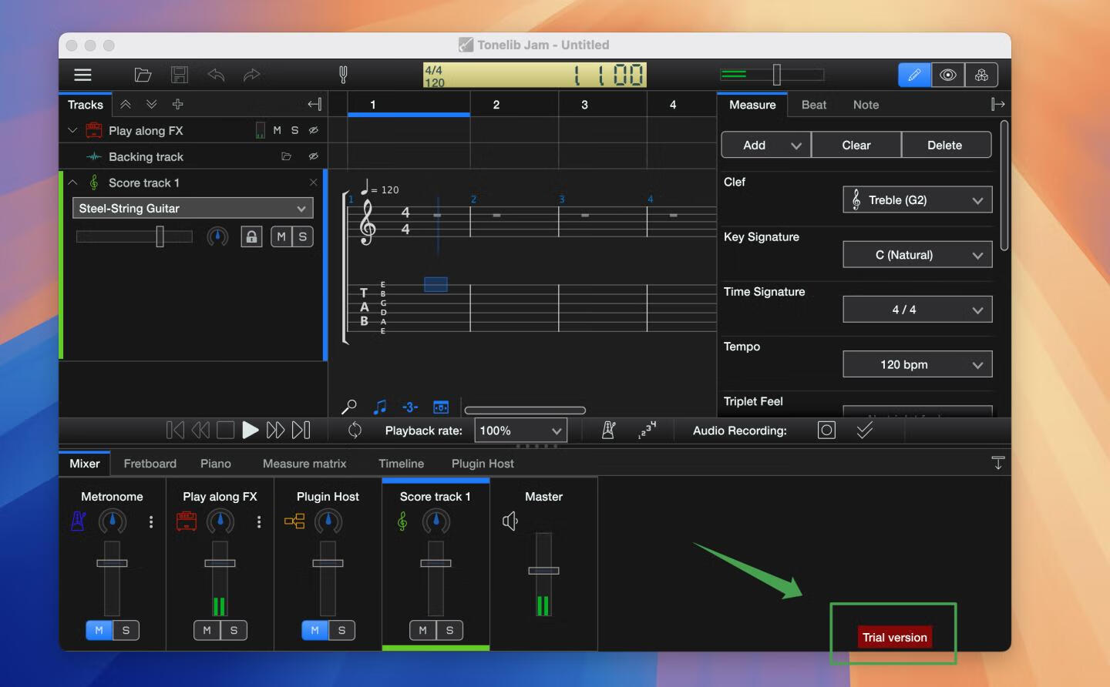Image resolution: width=1110 pixels, height=687 pixels.
Task: Open Time Signature 4 / 4 dropdown
Action: point(917,310)
